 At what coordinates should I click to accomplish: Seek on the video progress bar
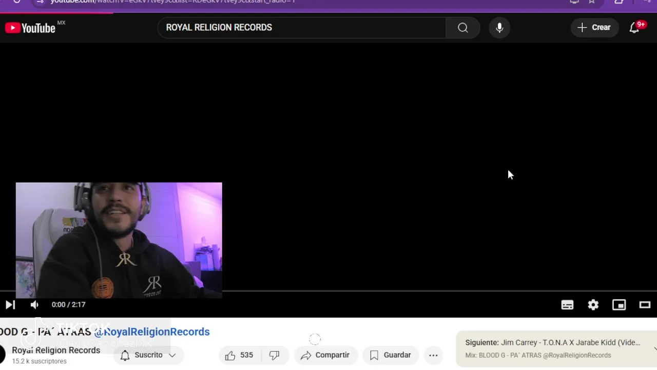[328, 291]
